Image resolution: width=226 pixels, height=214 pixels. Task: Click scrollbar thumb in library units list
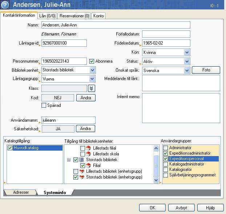coord(156,166)
